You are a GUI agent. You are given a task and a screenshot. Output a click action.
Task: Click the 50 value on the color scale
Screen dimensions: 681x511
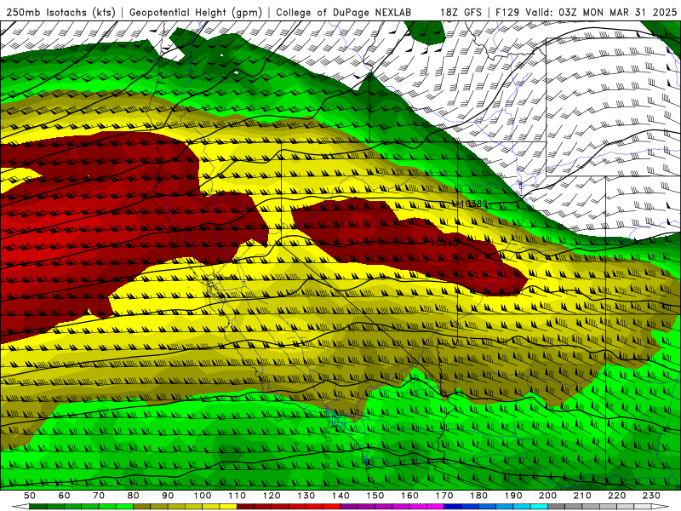coord(30,496)
